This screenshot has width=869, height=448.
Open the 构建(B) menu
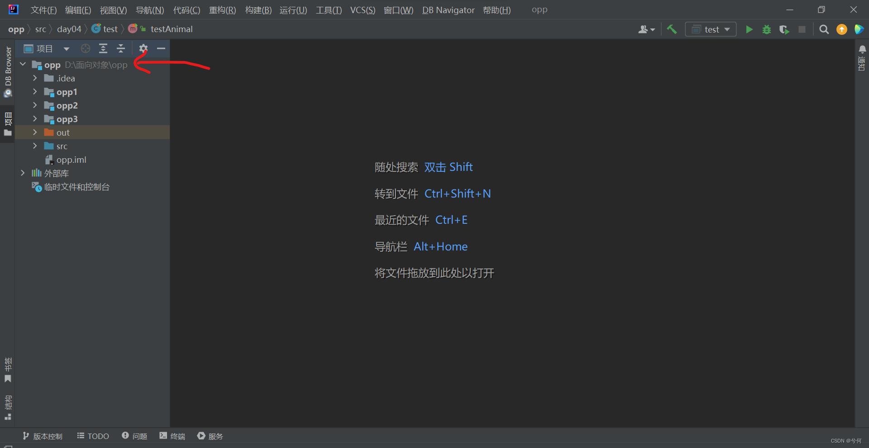pyautogui.click(x=258, y=10)
